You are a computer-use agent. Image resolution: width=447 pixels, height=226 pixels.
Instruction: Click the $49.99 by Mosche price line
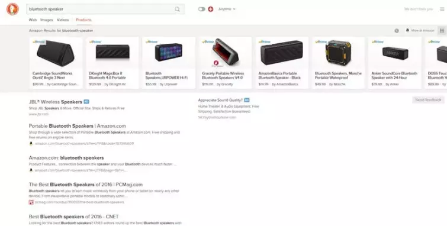coord(330,85)
